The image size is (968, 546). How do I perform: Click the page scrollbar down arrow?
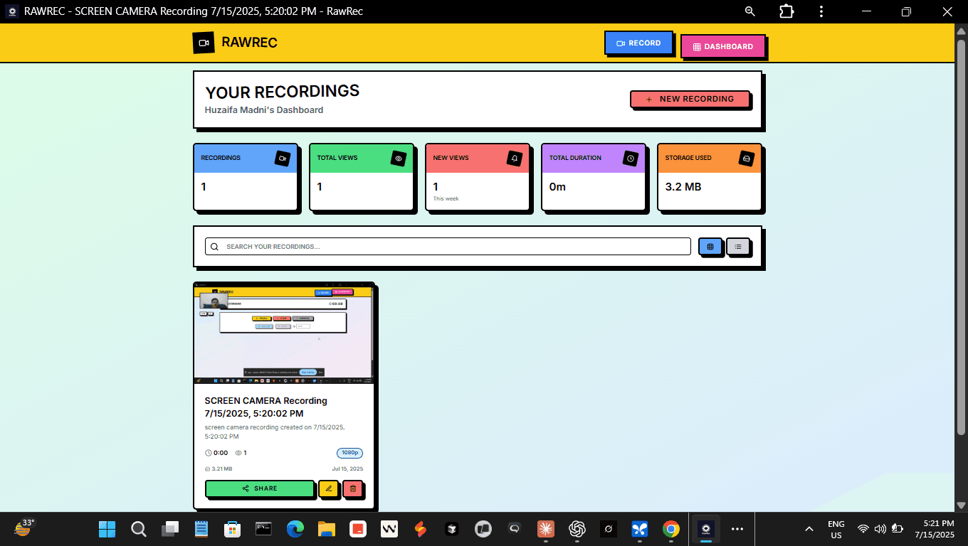tap(961, 505)
